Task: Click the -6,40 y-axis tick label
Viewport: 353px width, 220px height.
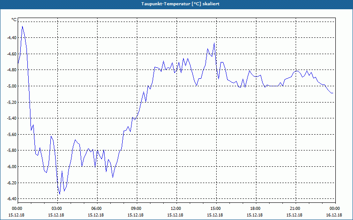Action: pos(12,199)
